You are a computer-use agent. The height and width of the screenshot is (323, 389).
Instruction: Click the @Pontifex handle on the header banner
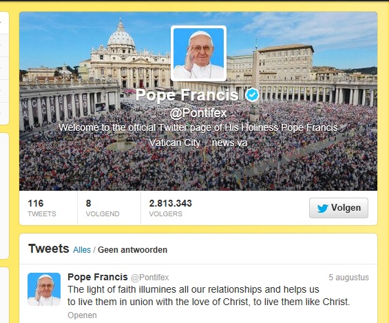coord(198,113)
